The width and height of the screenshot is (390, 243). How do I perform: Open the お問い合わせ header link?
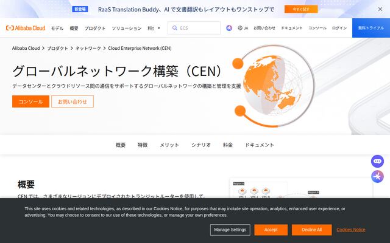point(264,28)
